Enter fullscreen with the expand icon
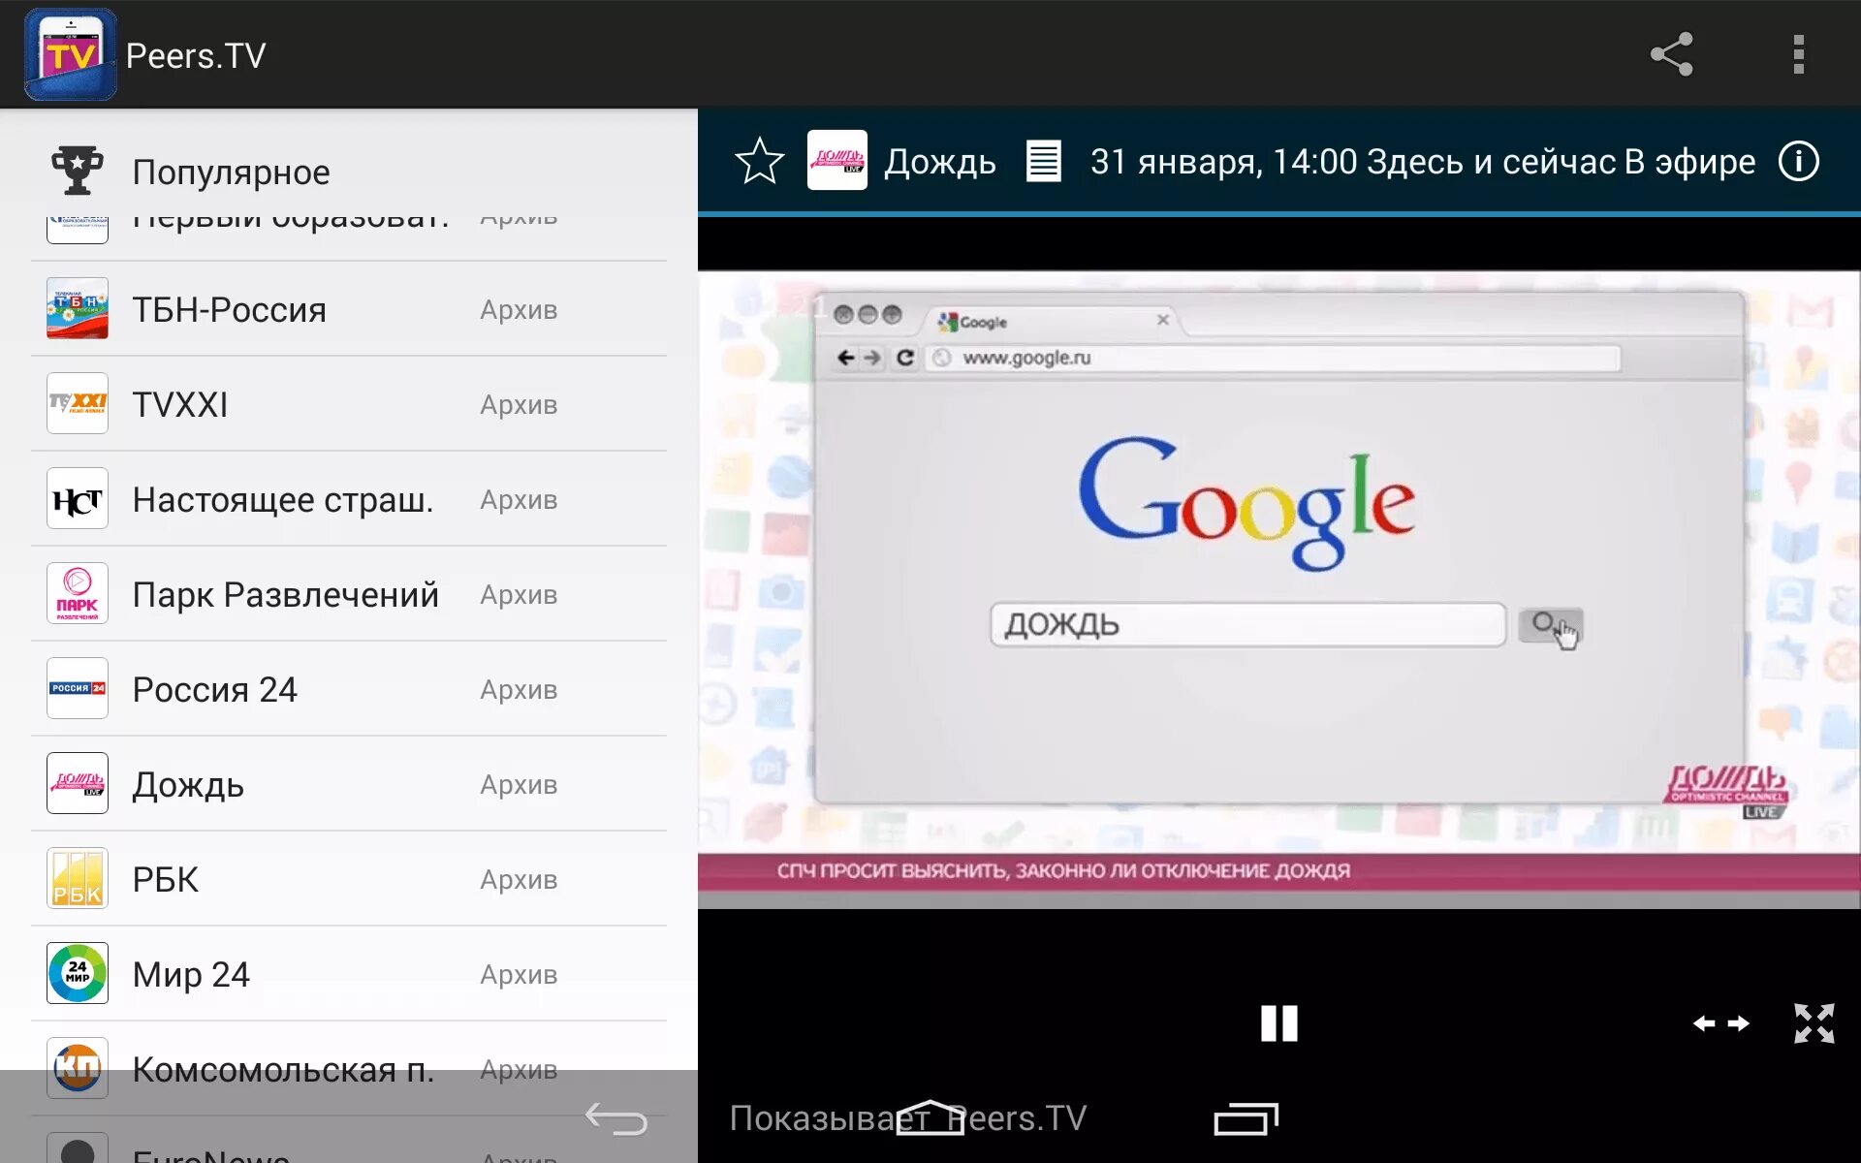This screenshot has height=1163, width=1861. coord(1814,1023)
